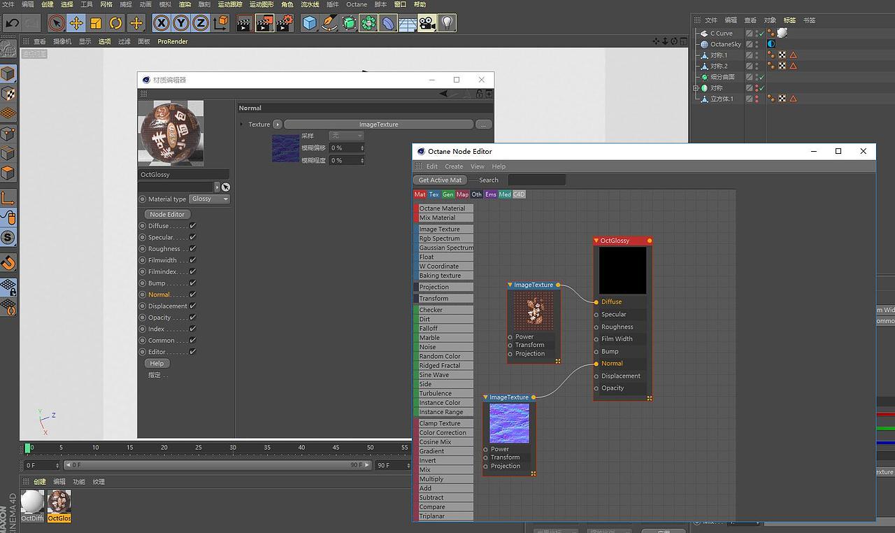
Task: Open the Octane menu in main menubar
Action: point(357,4)
